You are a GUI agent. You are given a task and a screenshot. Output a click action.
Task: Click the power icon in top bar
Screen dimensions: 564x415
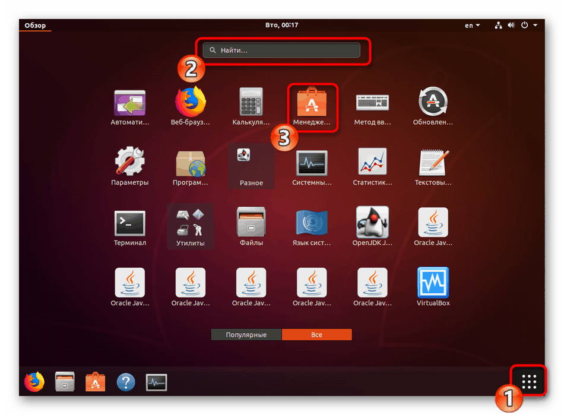tap(525, 25)
